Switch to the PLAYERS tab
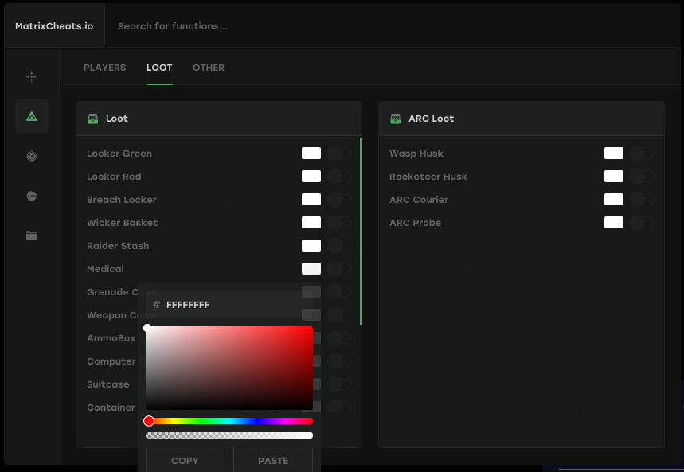Viewport: 684px width, 472px height. tap(104, 68)
